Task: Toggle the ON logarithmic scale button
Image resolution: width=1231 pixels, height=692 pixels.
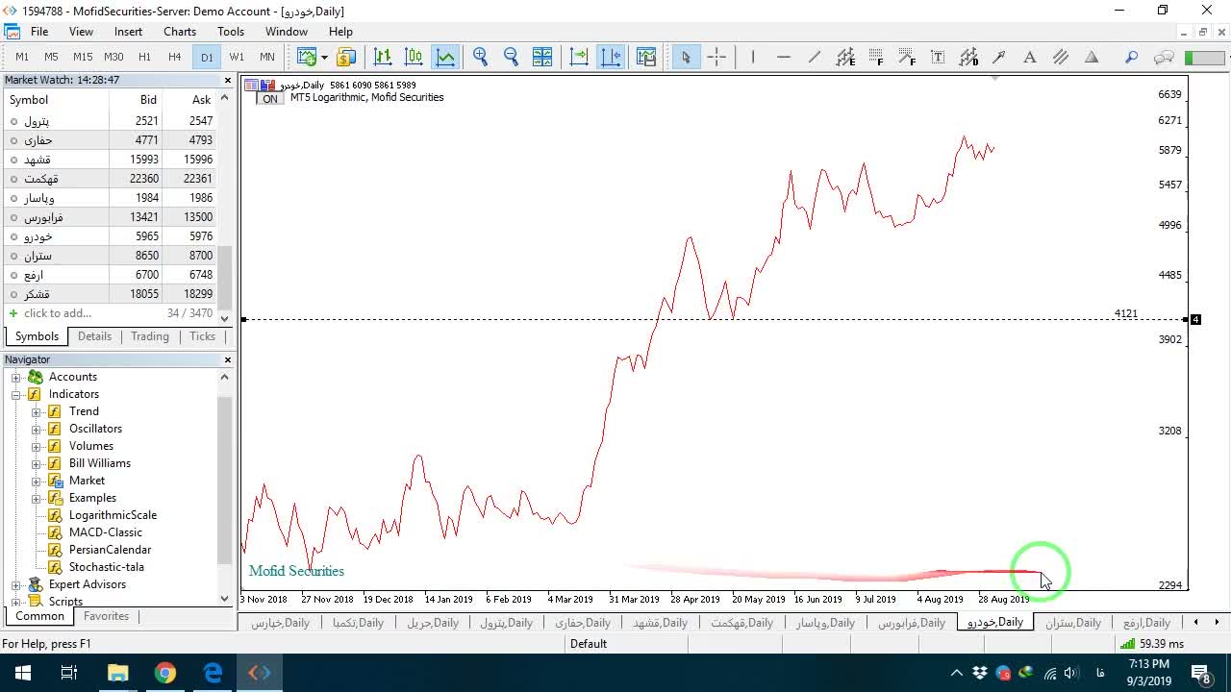Action: (x=270, y=99)
